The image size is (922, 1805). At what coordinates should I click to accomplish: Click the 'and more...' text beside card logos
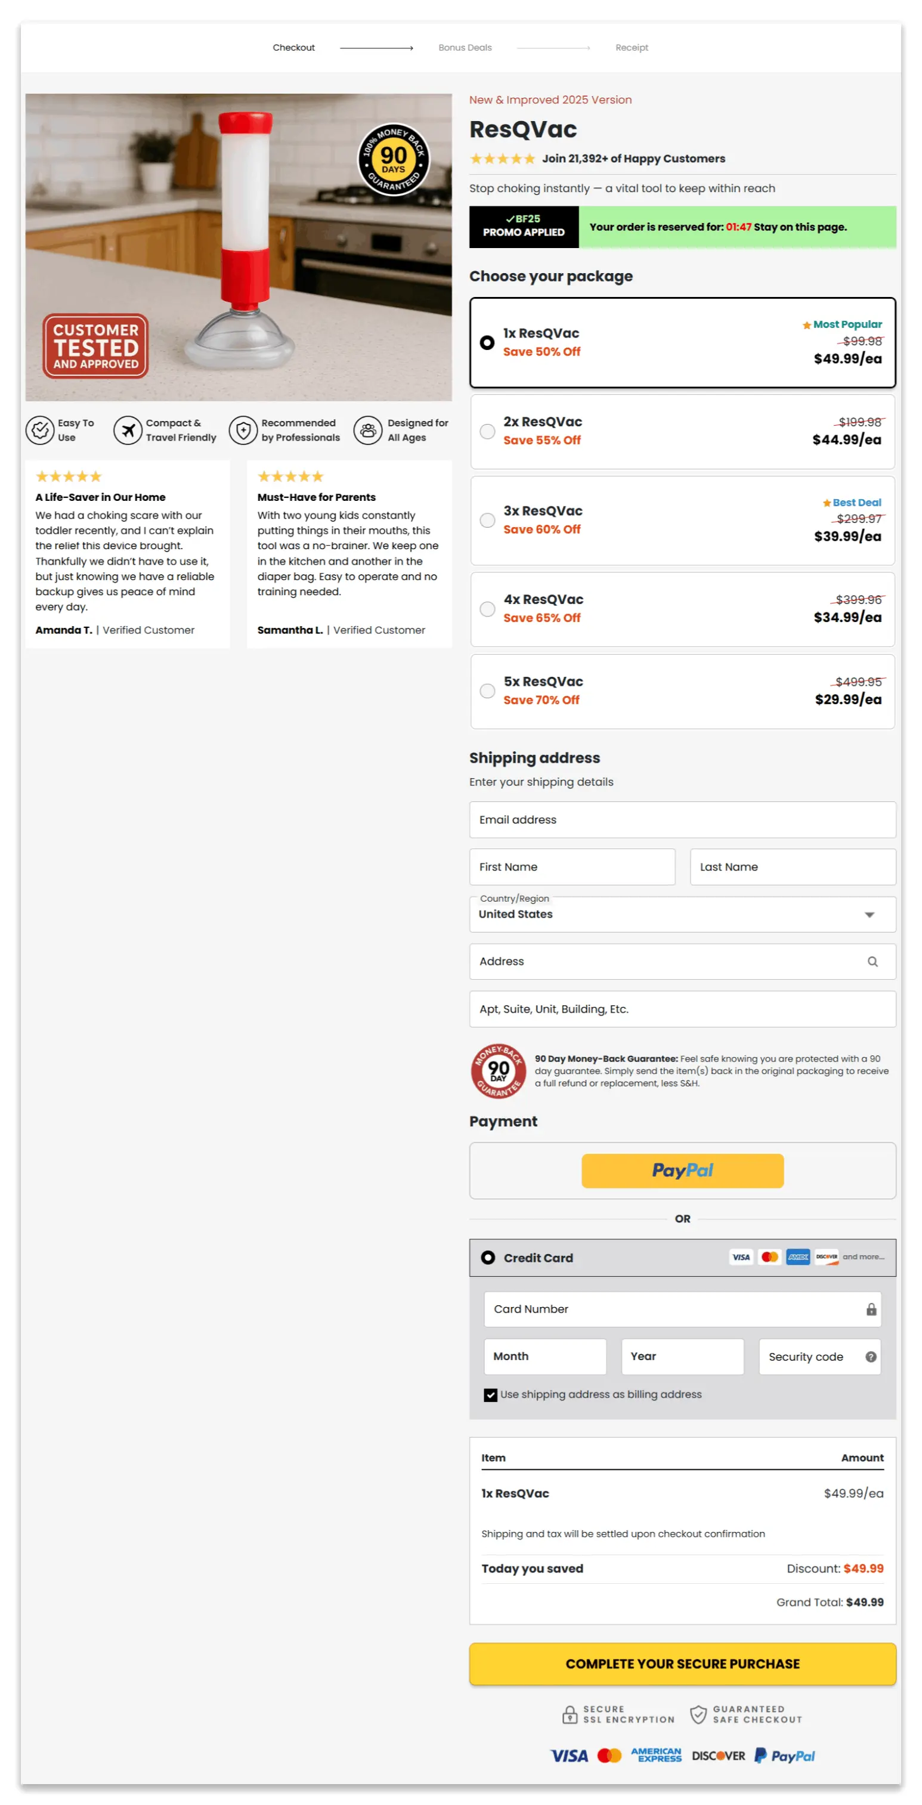[x=862, y=1257]
